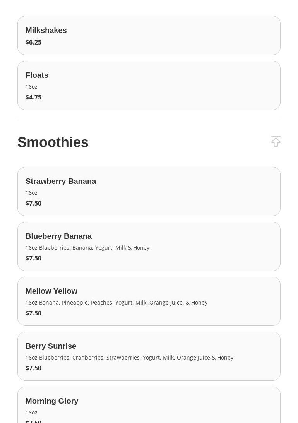Screen dimensions: 298x423
Task: Select the Blueberry Banana smoothie title
Action: 58,236
